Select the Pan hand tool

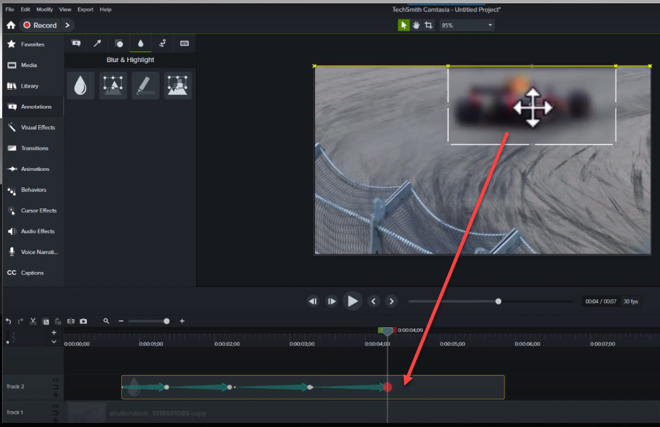click(x=416, y=25)
